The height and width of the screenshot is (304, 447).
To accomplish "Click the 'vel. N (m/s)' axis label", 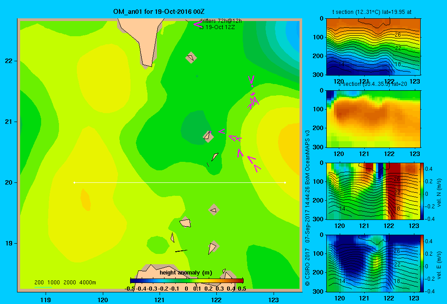I will click(439, 193).
